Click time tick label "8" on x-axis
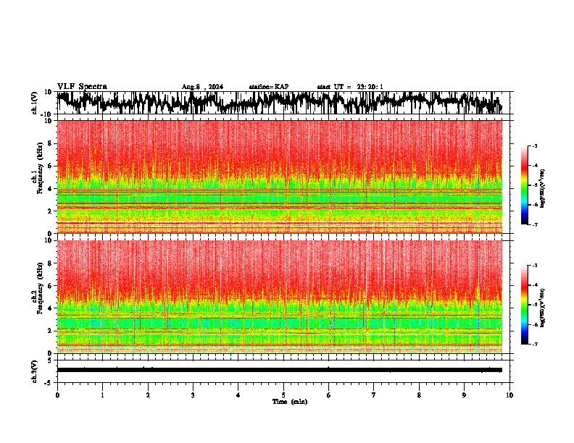Viewport: 574px width, 443px height. pos(419,395)
